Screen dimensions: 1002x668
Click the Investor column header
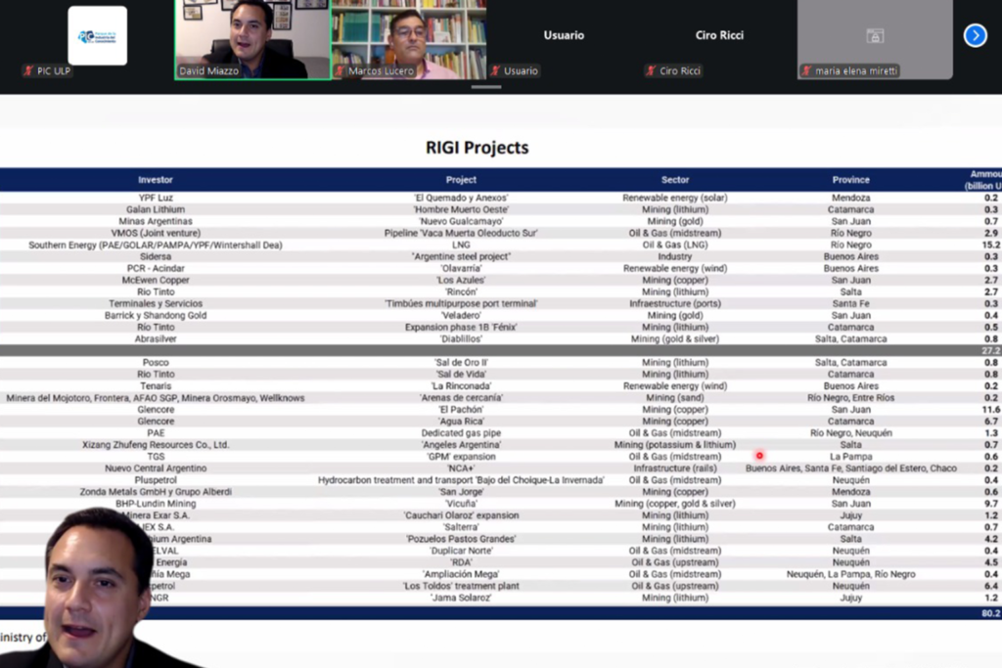pos(156,180)
